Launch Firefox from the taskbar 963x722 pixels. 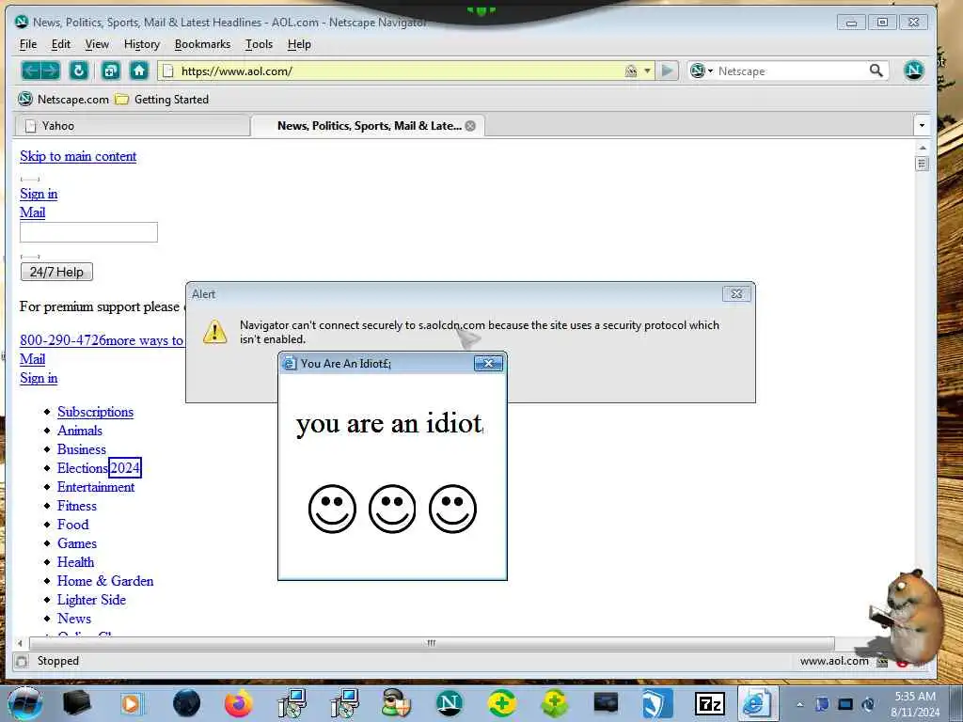pyautogui.click(x=238, y=703)
